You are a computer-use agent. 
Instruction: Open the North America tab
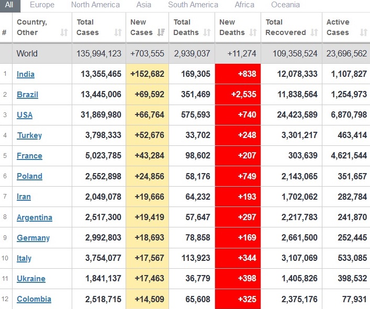[95, 5]
